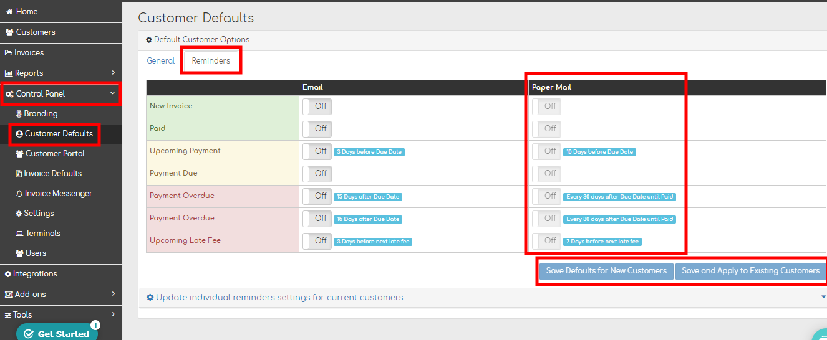Click the gear icon beside Default Customer Options
This screenshot has width=827, height=340.
point(149,40)
